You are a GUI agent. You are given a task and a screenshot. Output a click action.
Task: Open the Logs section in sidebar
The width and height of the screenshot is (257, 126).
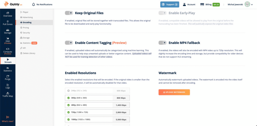(8, 86)
